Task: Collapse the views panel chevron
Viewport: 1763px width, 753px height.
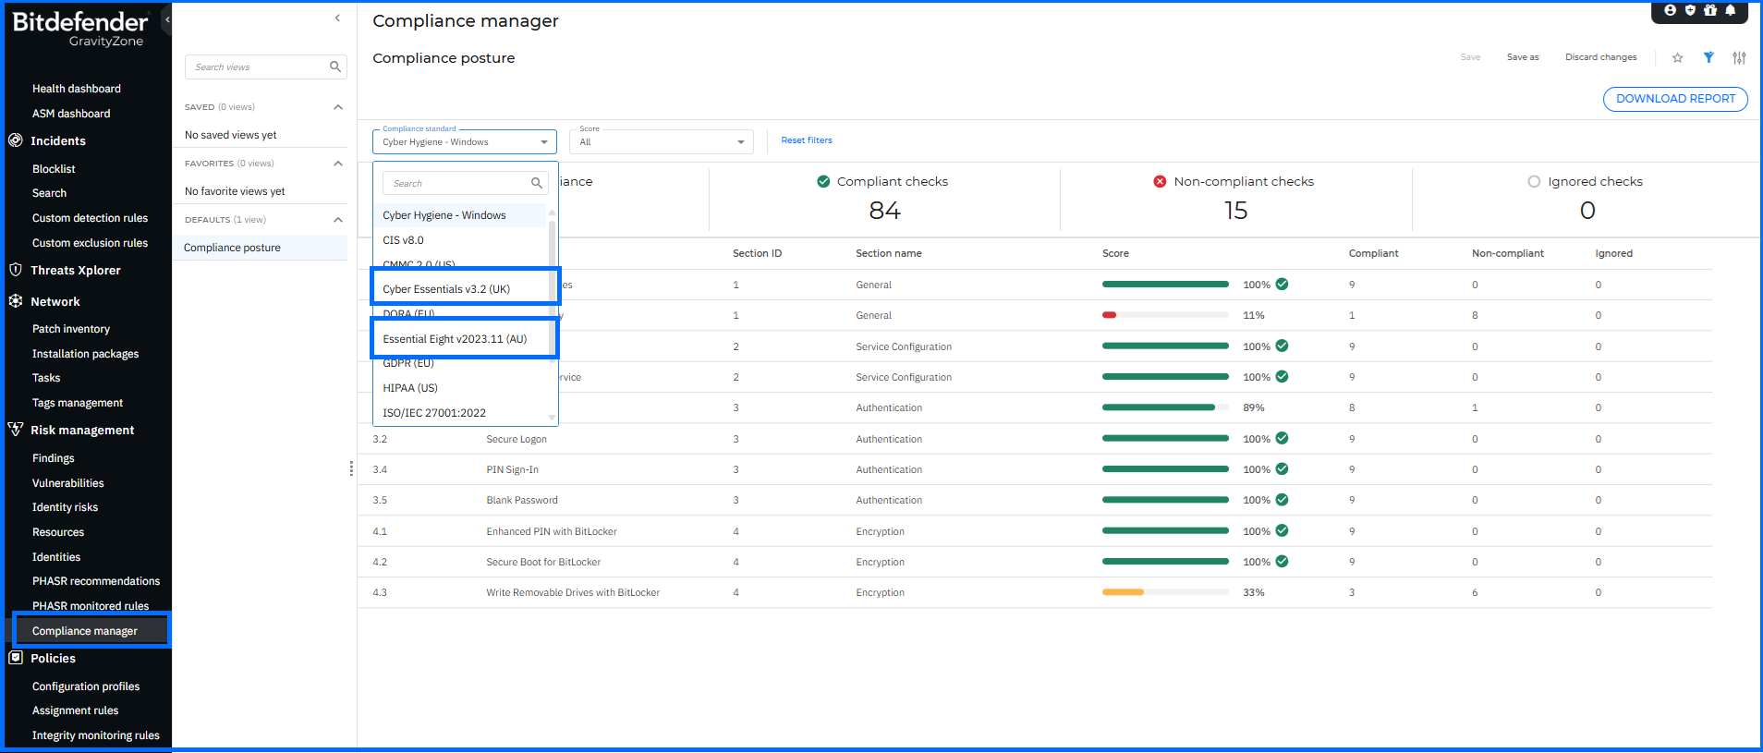Action: click(x=337, y=18)
